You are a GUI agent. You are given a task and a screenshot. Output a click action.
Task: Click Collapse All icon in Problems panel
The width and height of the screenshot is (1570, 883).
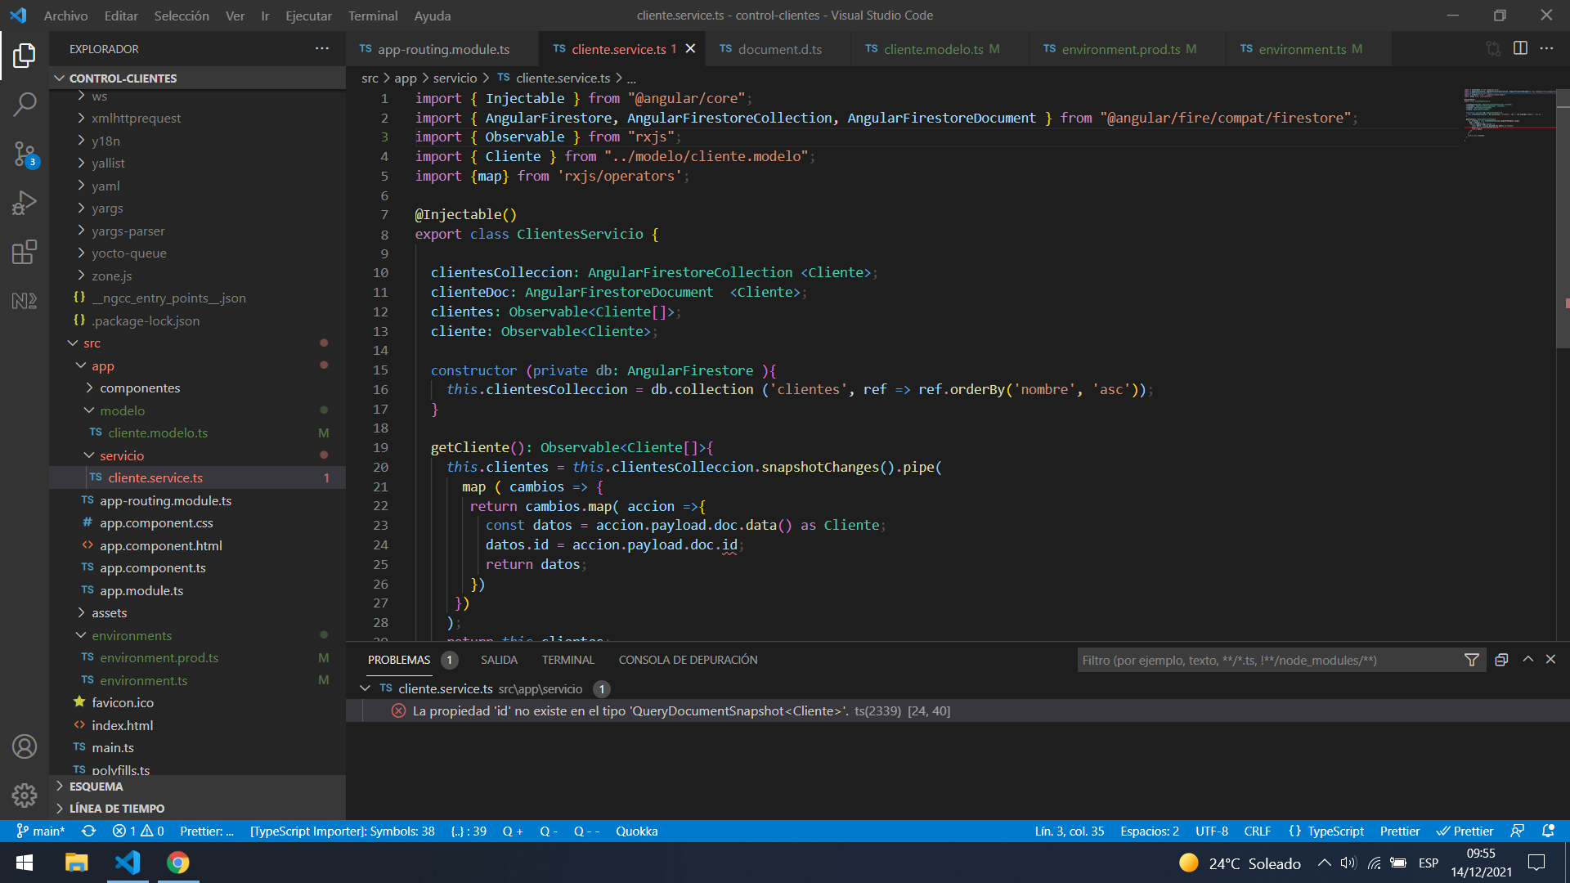(1501, 660)
